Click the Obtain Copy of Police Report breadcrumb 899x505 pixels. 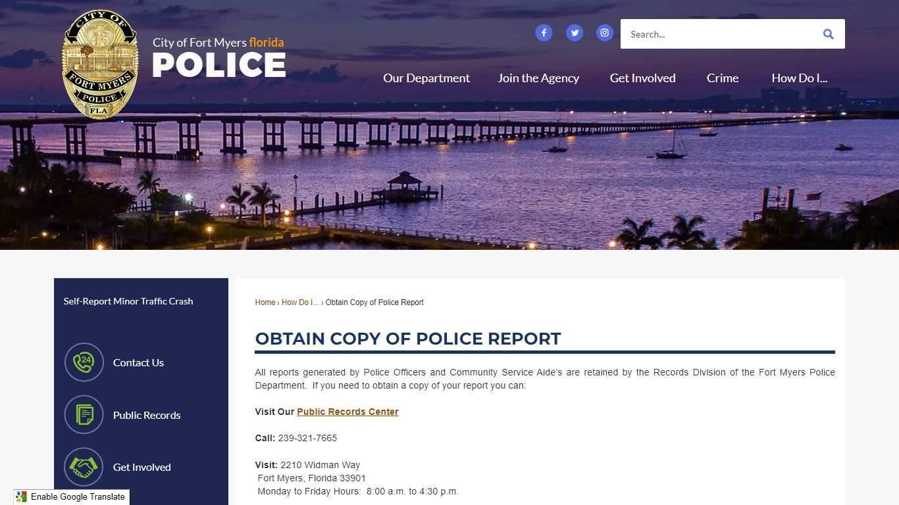point(374,302)
